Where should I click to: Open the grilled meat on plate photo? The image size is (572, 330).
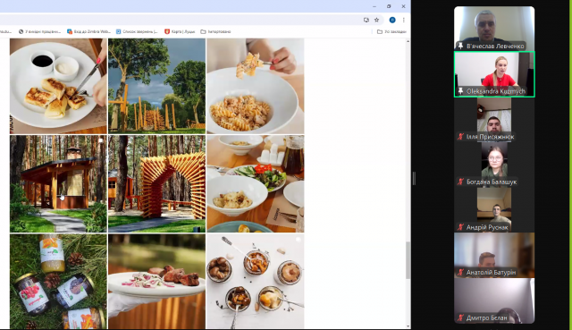[x=157, y=282]
